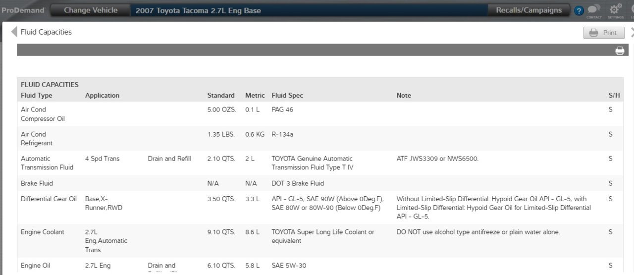Click the Fluid Spec column header
The width and height of the screenshot is (634, 275).
point(287,95)
